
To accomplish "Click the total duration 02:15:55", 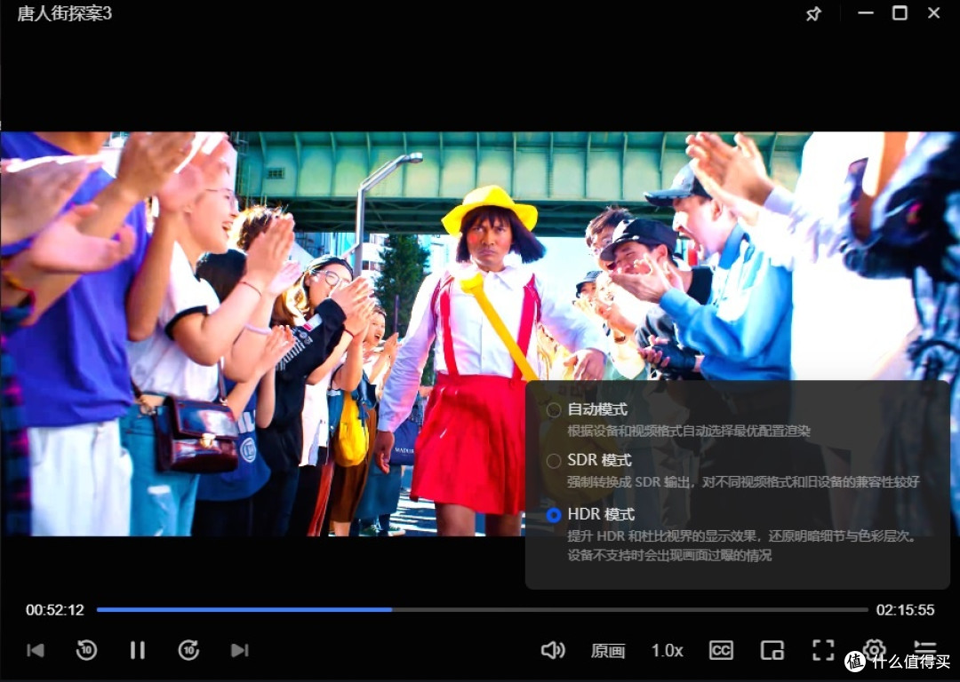I will click(x=905, y=610).
